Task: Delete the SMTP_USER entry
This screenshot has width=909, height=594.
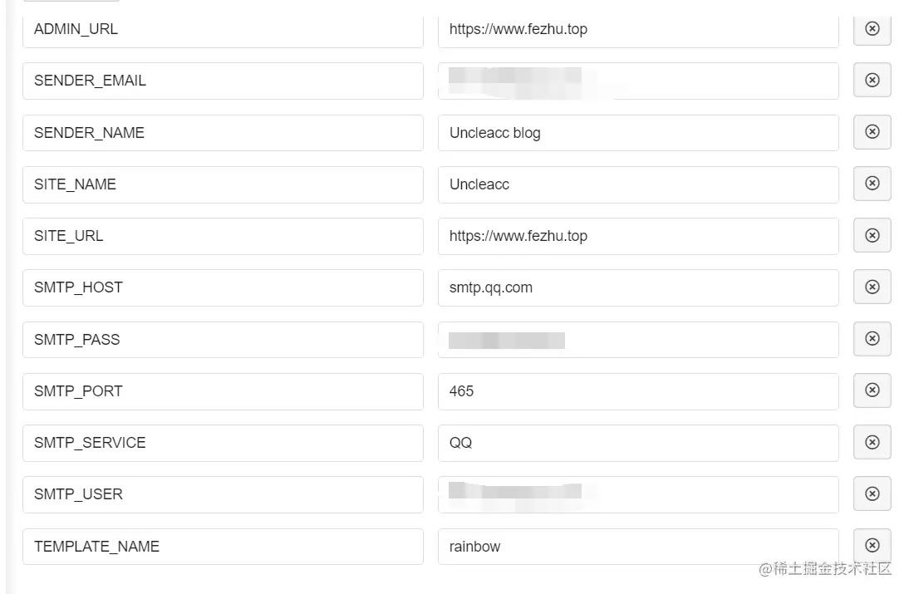Action: click(x=872, y=494)
